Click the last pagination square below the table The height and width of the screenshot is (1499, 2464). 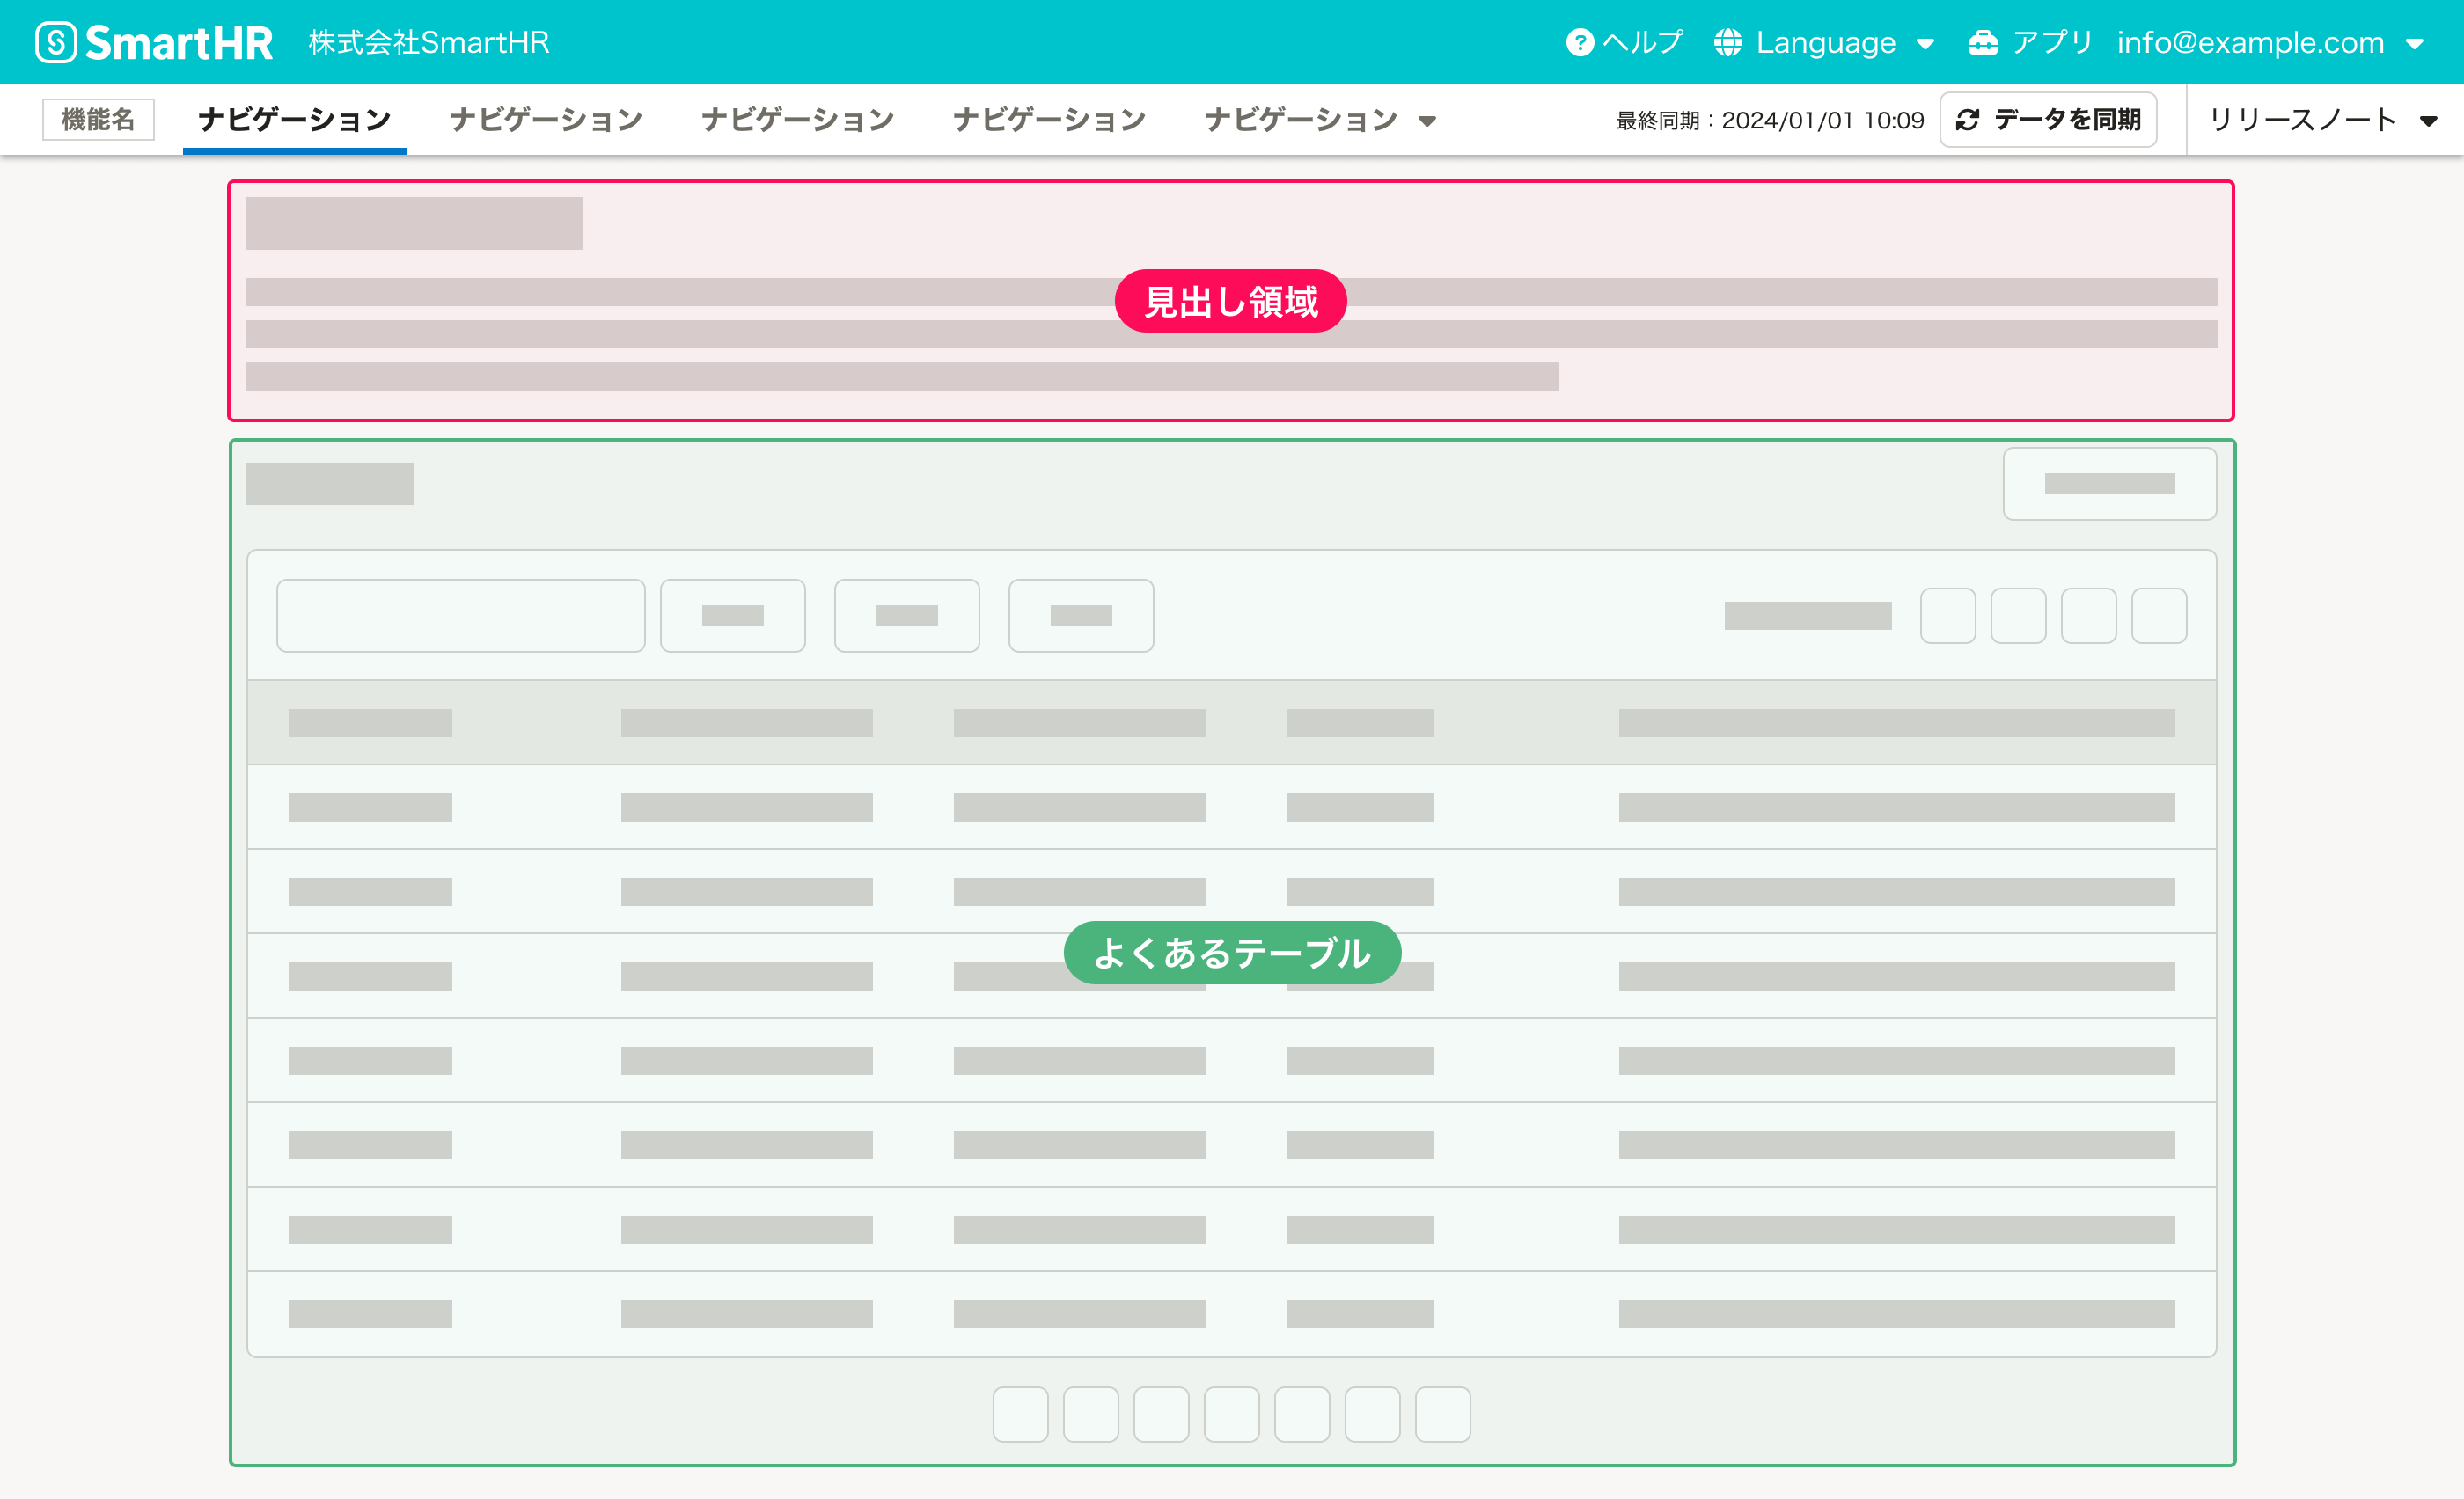tap(1442, 1414)
